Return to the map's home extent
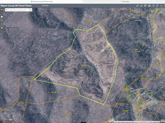Screen dimensions: 165x123 (x=2, y=17)
